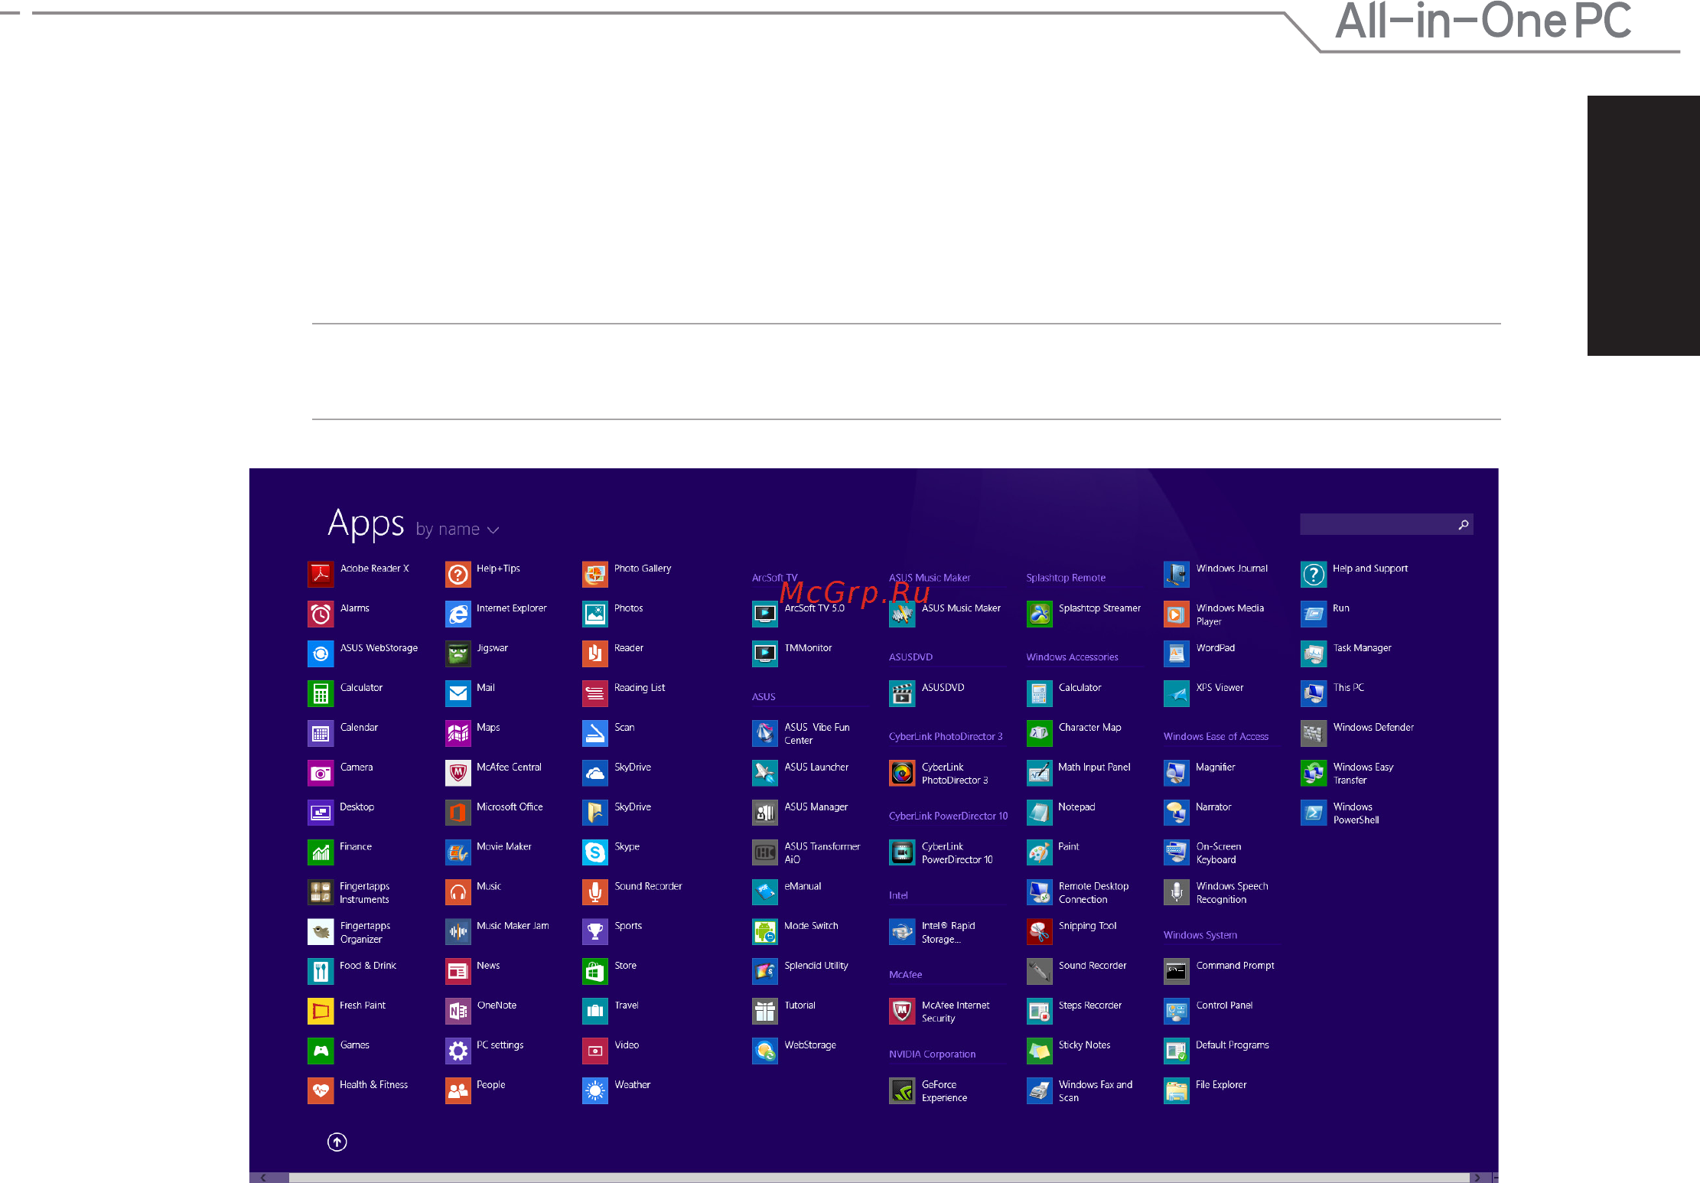Click the horizontal scrollbar track

878,1177
